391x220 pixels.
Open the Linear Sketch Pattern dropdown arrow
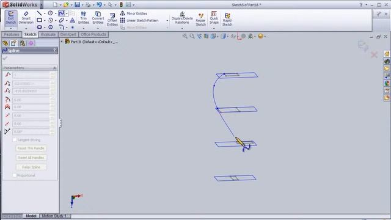tap(167, 20)
